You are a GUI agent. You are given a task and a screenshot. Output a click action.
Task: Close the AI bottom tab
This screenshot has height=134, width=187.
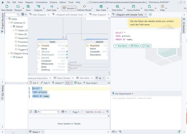pyautogui.click(x=104, y=78)
